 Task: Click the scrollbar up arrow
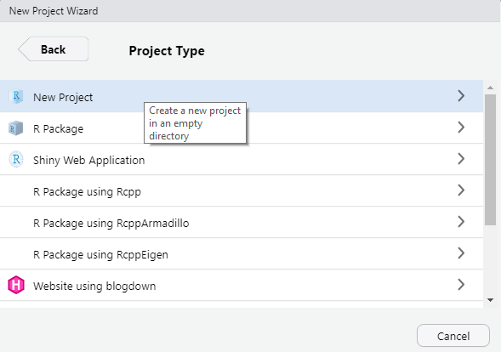click(x=490, y=88)
